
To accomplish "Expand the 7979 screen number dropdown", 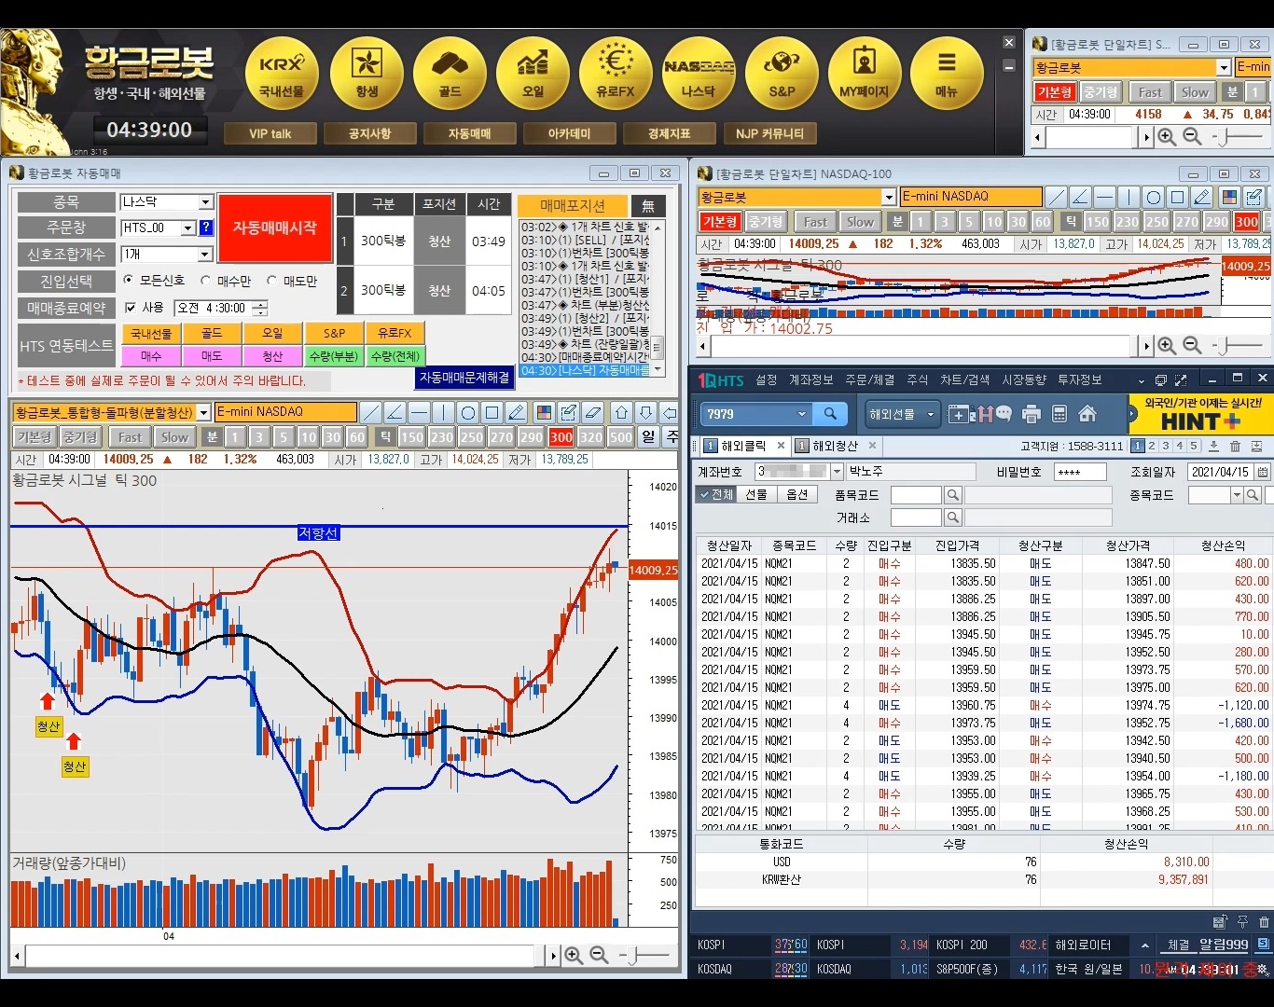I will (801, 414).
